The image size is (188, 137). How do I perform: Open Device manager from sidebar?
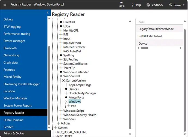14,41
